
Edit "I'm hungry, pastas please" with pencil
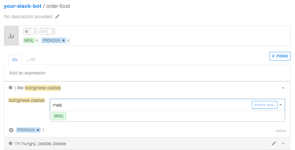(x=274, y=143)
